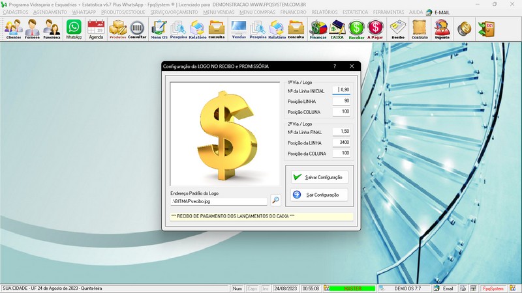This screenshot has width=522, height=293.
Task: Open the ESTATISTICA menu
Action: [355, 12]
